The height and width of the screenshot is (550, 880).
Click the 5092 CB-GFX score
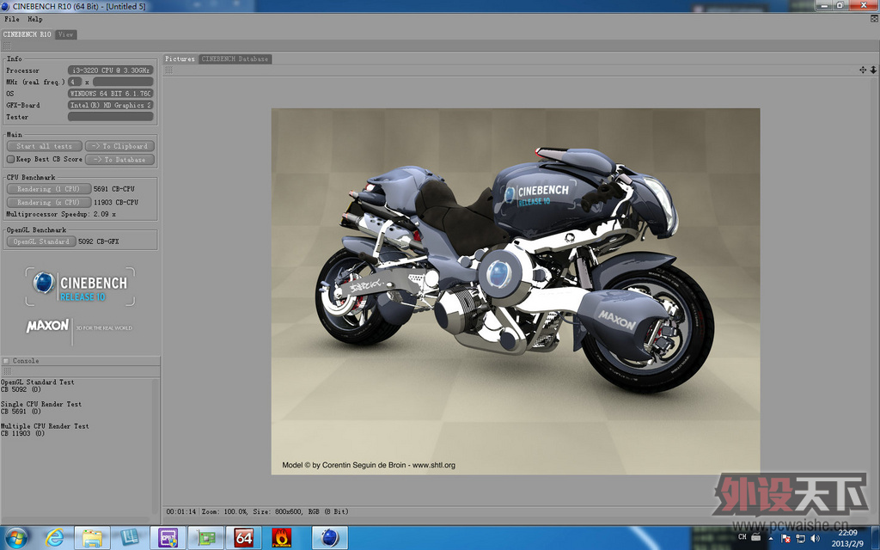99,241
